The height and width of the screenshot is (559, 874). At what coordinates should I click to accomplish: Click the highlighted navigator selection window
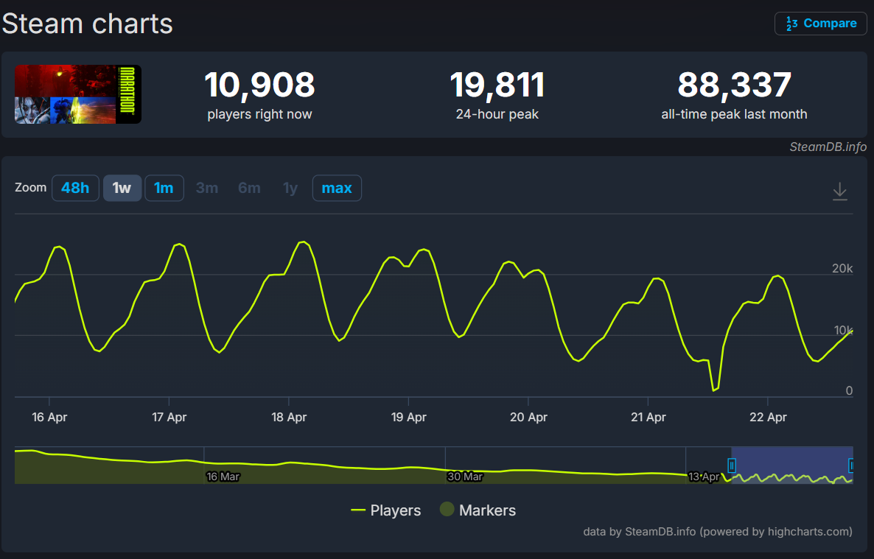(791, 465)
